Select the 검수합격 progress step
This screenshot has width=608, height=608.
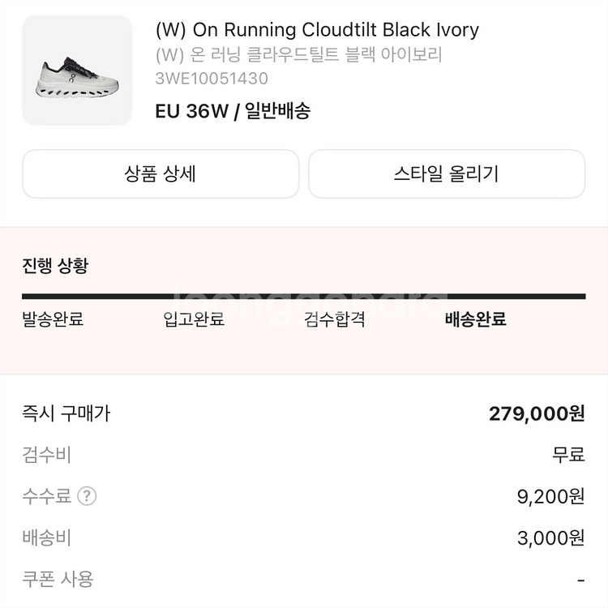click(x=335, y=319)
